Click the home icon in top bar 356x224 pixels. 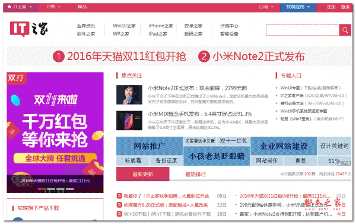pos(9,7)
